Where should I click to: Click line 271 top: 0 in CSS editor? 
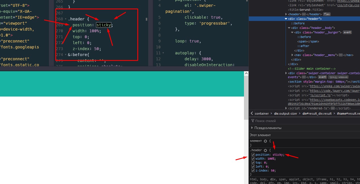(81, 37)
